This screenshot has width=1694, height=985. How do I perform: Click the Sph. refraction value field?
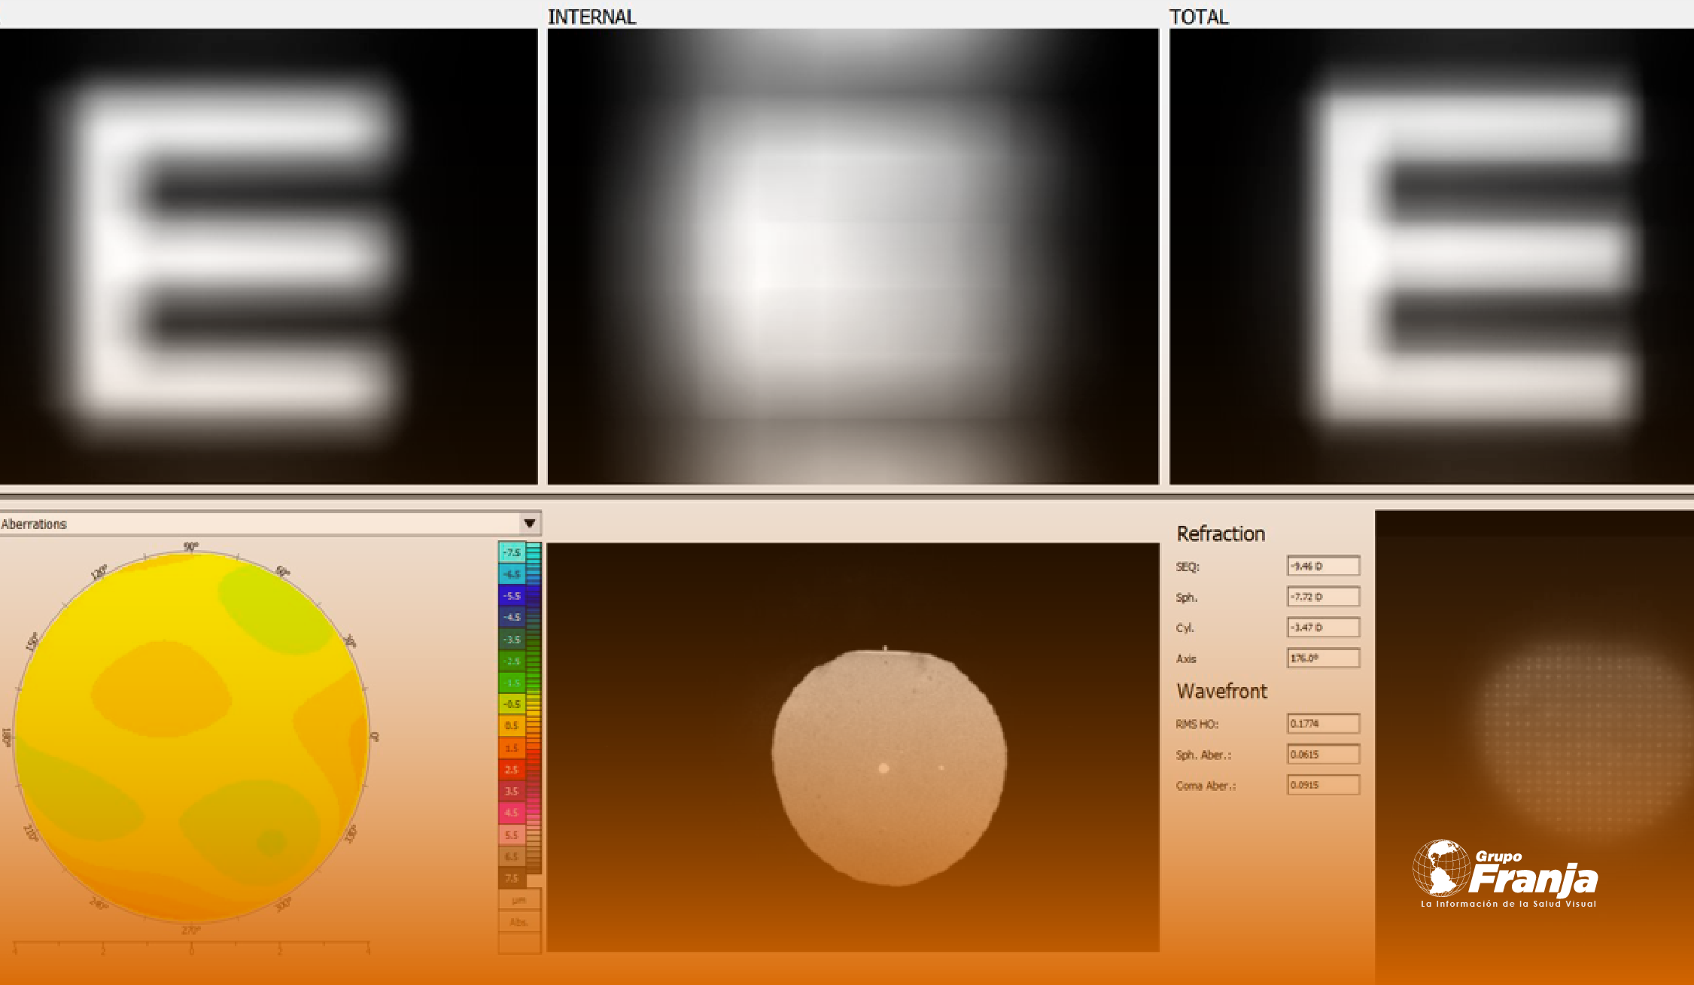[1323, 597]
